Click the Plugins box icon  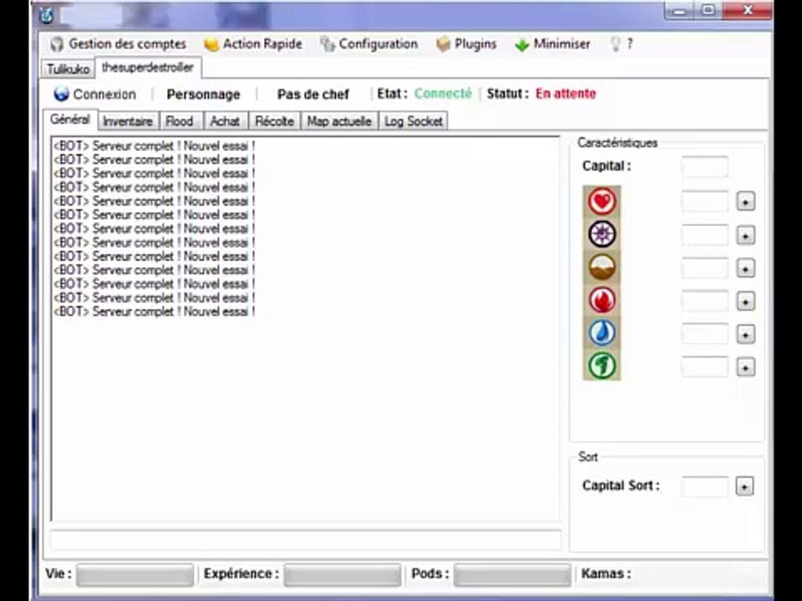(443, 45)
